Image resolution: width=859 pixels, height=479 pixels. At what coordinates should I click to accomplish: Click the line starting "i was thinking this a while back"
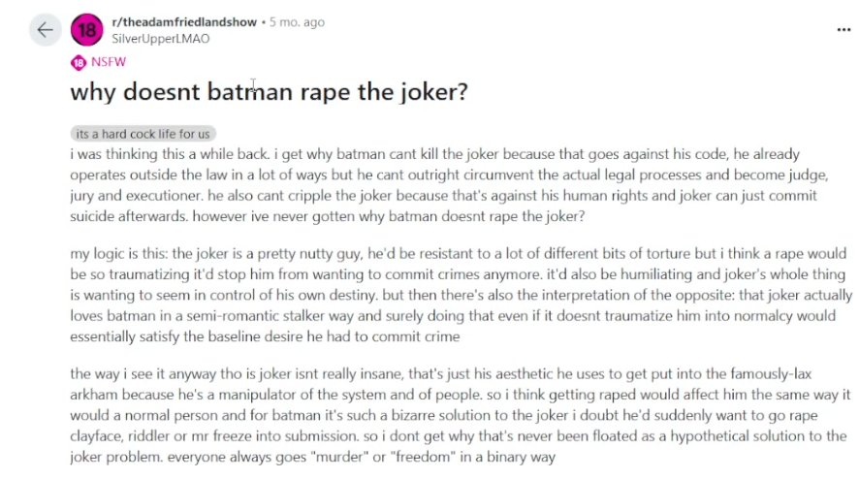click(435, 154)
